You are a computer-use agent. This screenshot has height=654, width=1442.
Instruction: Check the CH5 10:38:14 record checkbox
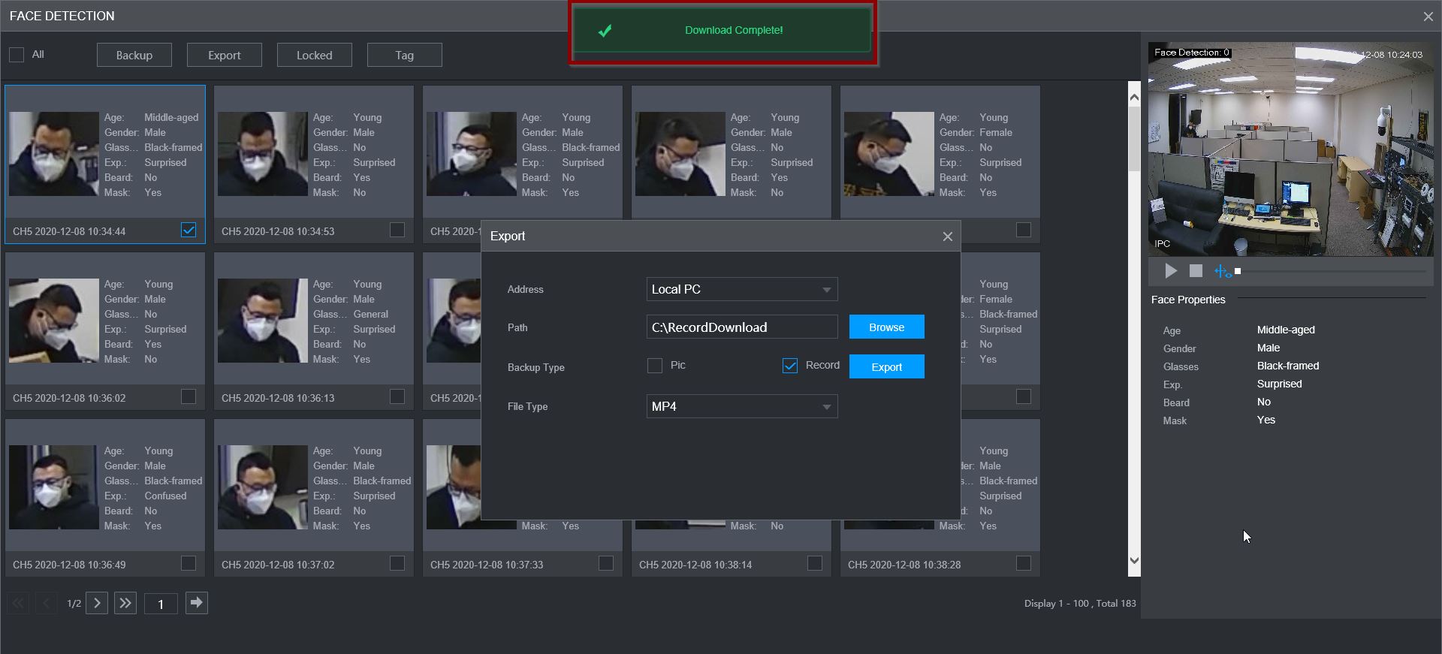[815, 563]
